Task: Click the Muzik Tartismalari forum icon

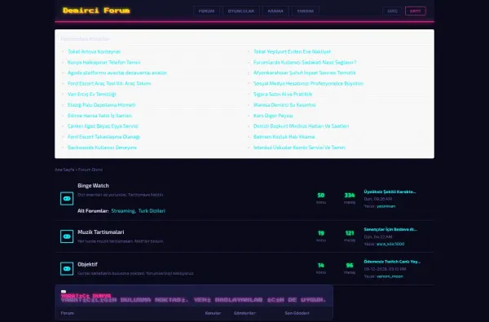Action: point(67,236)
